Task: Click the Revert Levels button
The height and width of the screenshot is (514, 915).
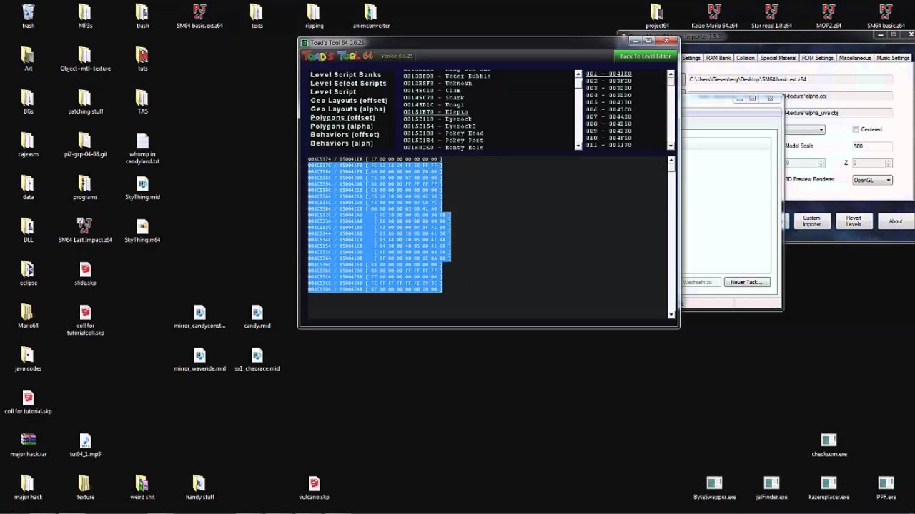Action: (854, 221)
